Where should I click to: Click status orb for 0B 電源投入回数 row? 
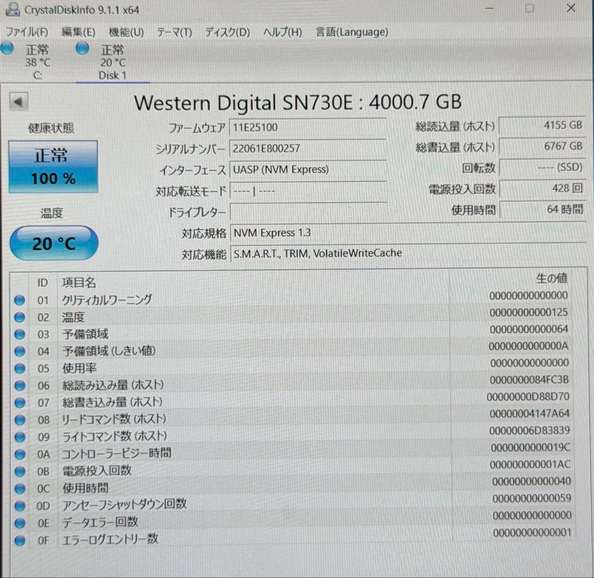20,471
